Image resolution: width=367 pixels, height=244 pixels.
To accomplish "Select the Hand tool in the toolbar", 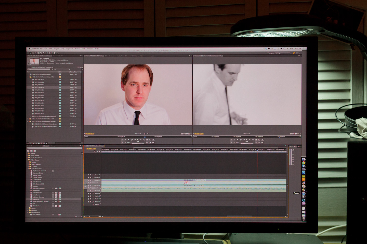I will point(55,53).
